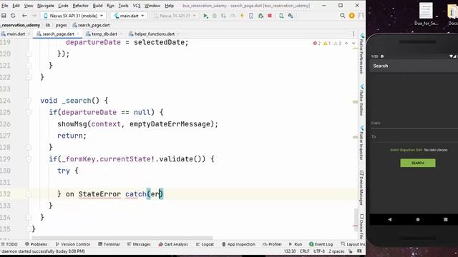
Task: Open the File menu
Action: pyautogui.click(x=5, y=6)
